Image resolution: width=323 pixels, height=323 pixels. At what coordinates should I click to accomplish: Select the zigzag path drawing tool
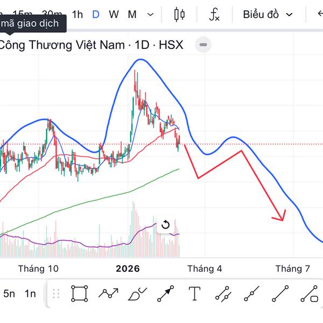click(108, 293)
